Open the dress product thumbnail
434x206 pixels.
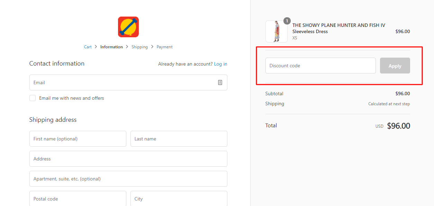(x=276, y=31)
